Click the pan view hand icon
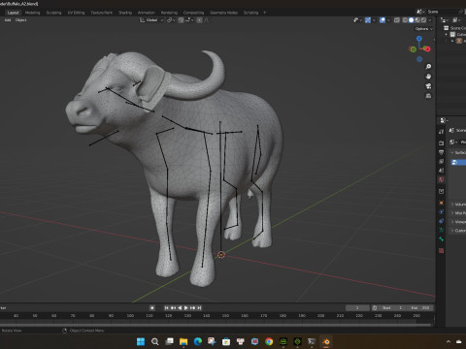The height and width of the screenshot is (349, 466). pyautogui.click(x=428, y=77)
